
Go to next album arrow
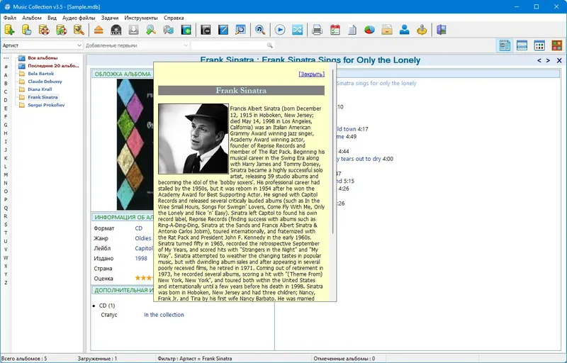tap(548, 60)
